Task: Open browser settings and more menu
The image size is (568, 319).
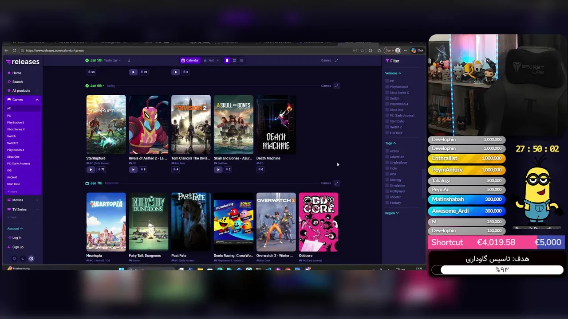Action: point(405,51)
